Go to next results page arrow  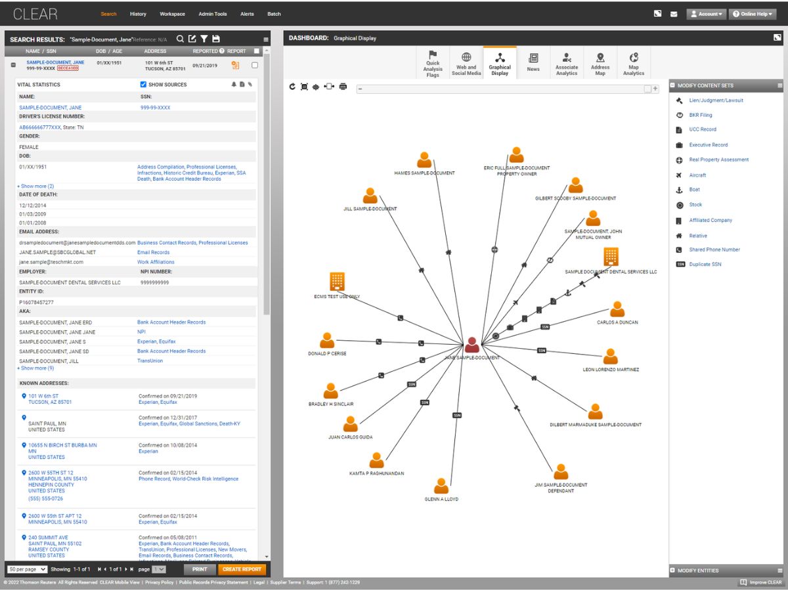[x=126, y=569]
